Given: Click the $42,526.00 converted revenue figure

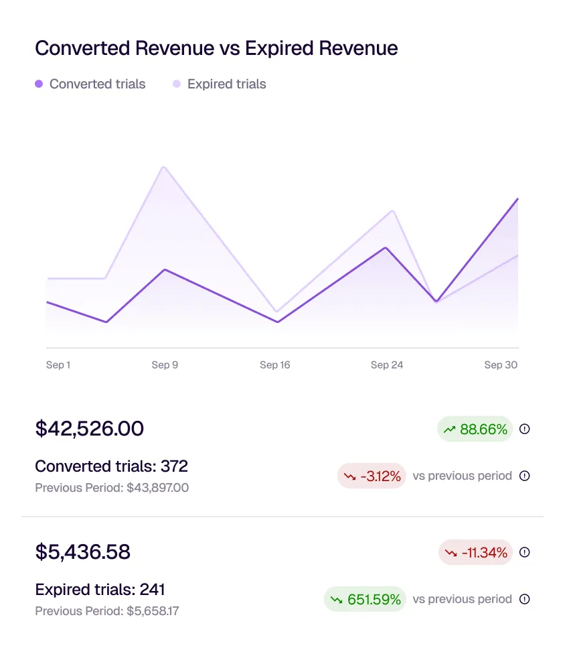Looking at the screenshot, I should pos(89,428).
